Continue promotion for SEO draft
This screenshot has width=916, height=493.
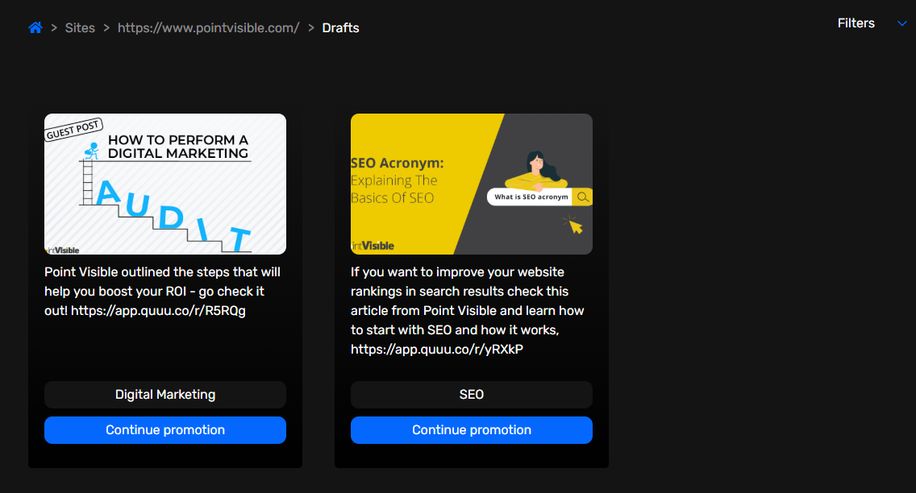pyautogui.click(x=472, y=430)
